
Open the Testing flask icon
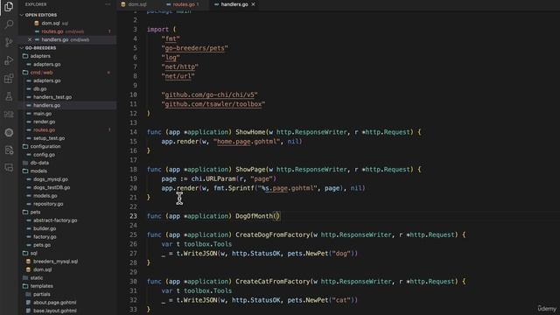coord(9,96)
